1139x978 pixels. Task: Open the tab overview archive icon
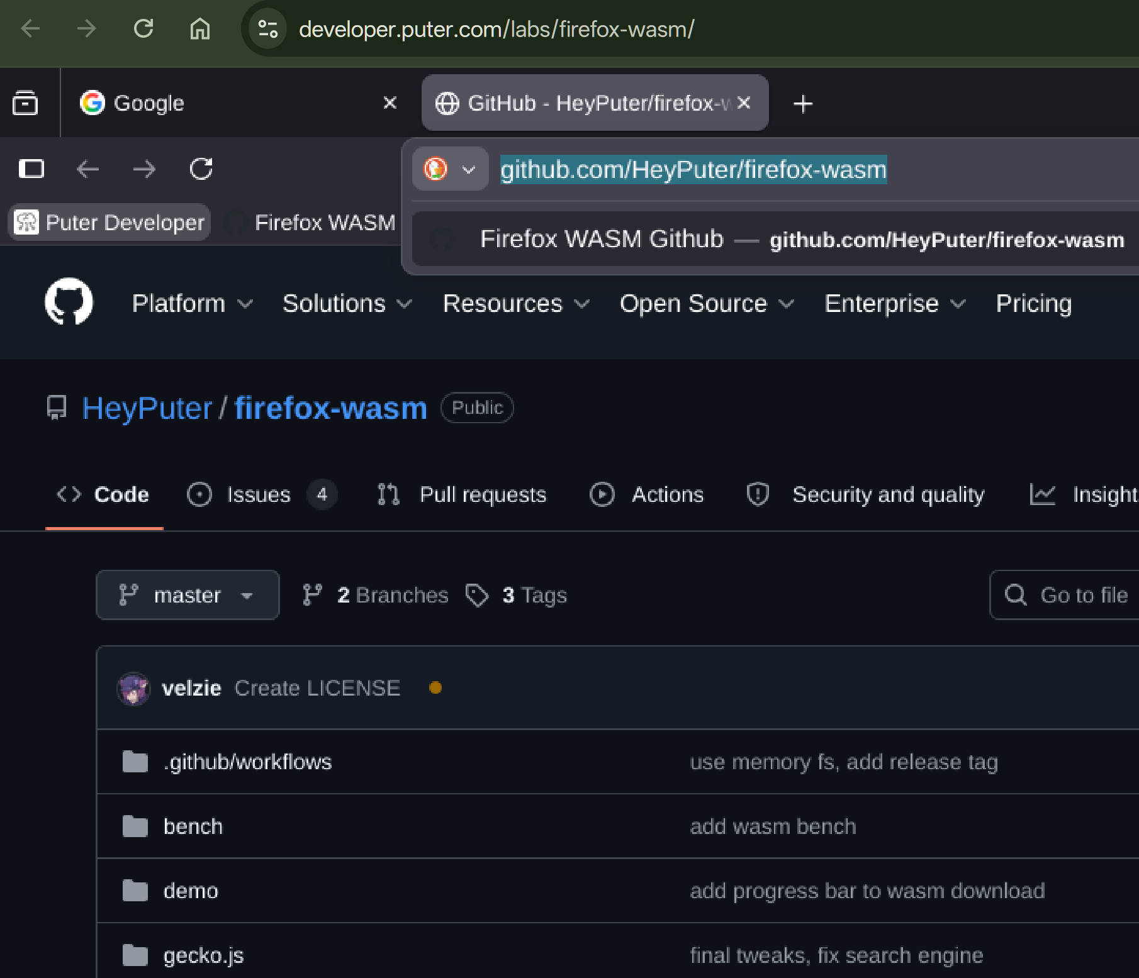point(25,103)
